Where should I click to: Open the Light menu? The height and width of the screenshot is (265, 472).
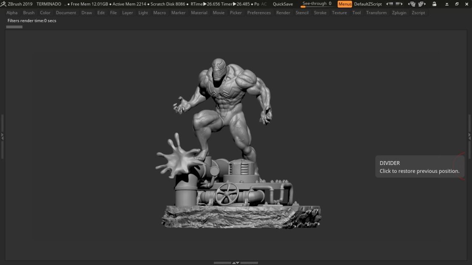(143, 13)
